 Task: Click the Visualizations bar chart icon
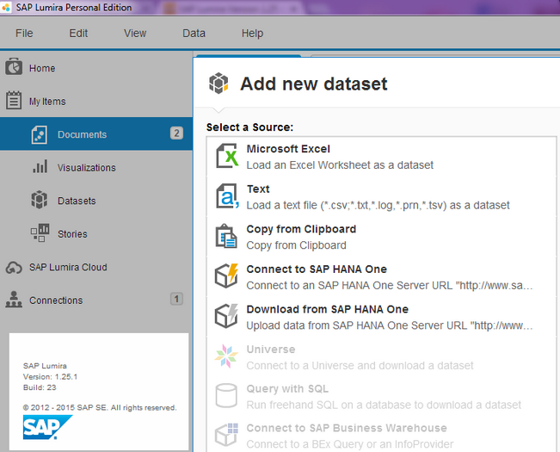point(40,167)
